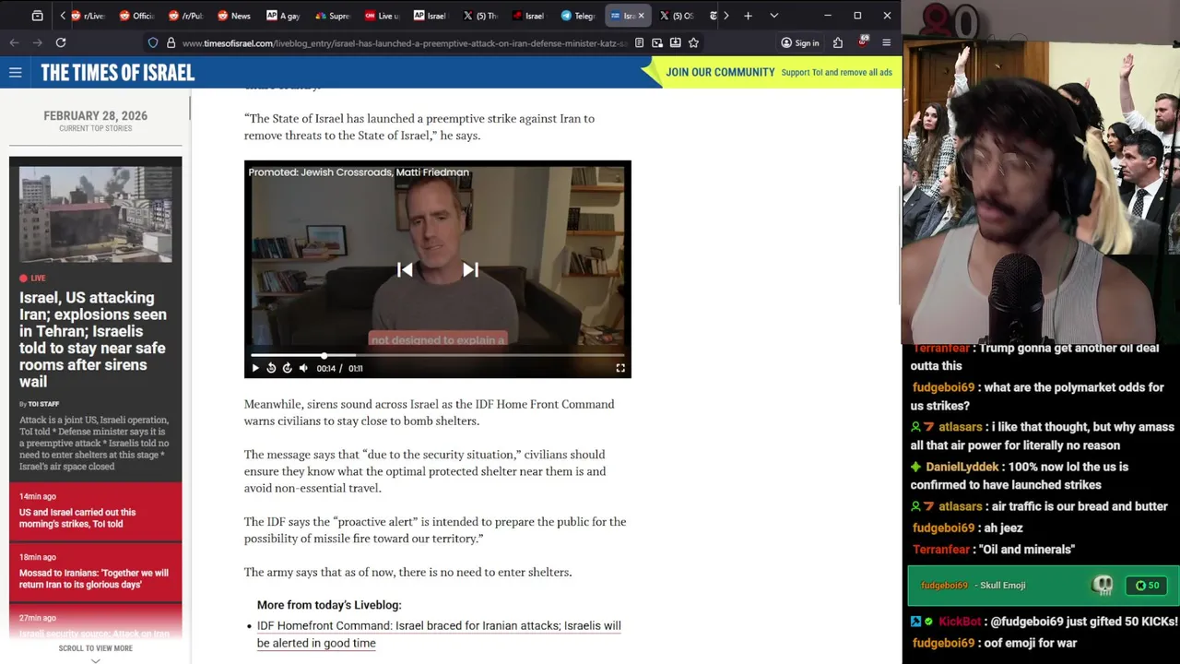Open 'Israel, US attacking Iran' headline

pyautogui.click(x=93, y=339)
